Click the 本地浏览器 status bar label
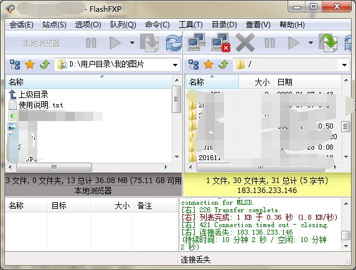 [93, 191]
